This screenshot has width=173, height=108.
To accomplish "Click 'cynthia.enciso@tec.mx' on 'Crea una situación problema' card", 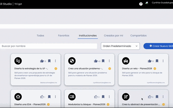I will click(102, 82).
